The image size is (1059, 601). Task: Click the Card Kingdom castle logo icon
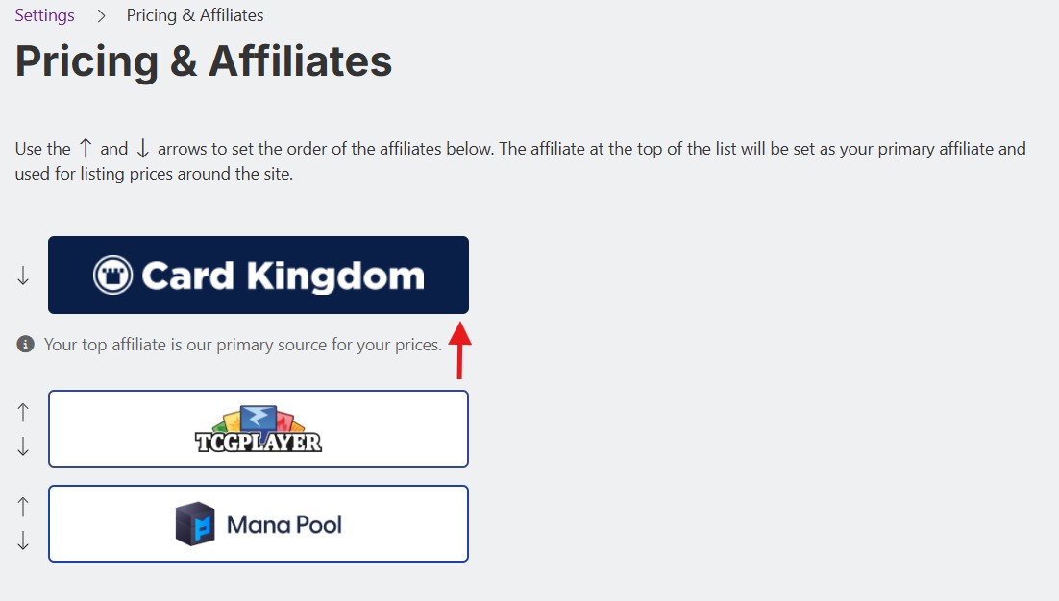(x=112, y=276)
